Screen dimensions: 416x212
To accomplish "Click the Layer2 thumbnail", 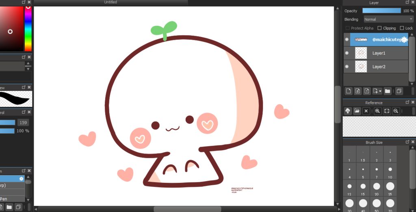I will 361,67.
